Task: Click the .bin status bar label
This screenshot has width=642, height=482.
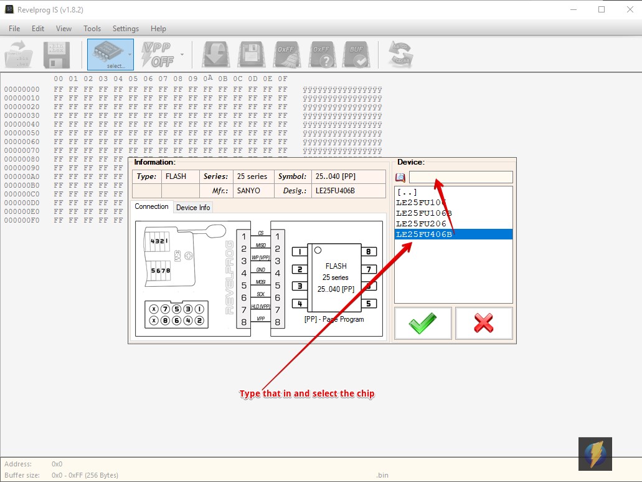Action: [382, 475]
